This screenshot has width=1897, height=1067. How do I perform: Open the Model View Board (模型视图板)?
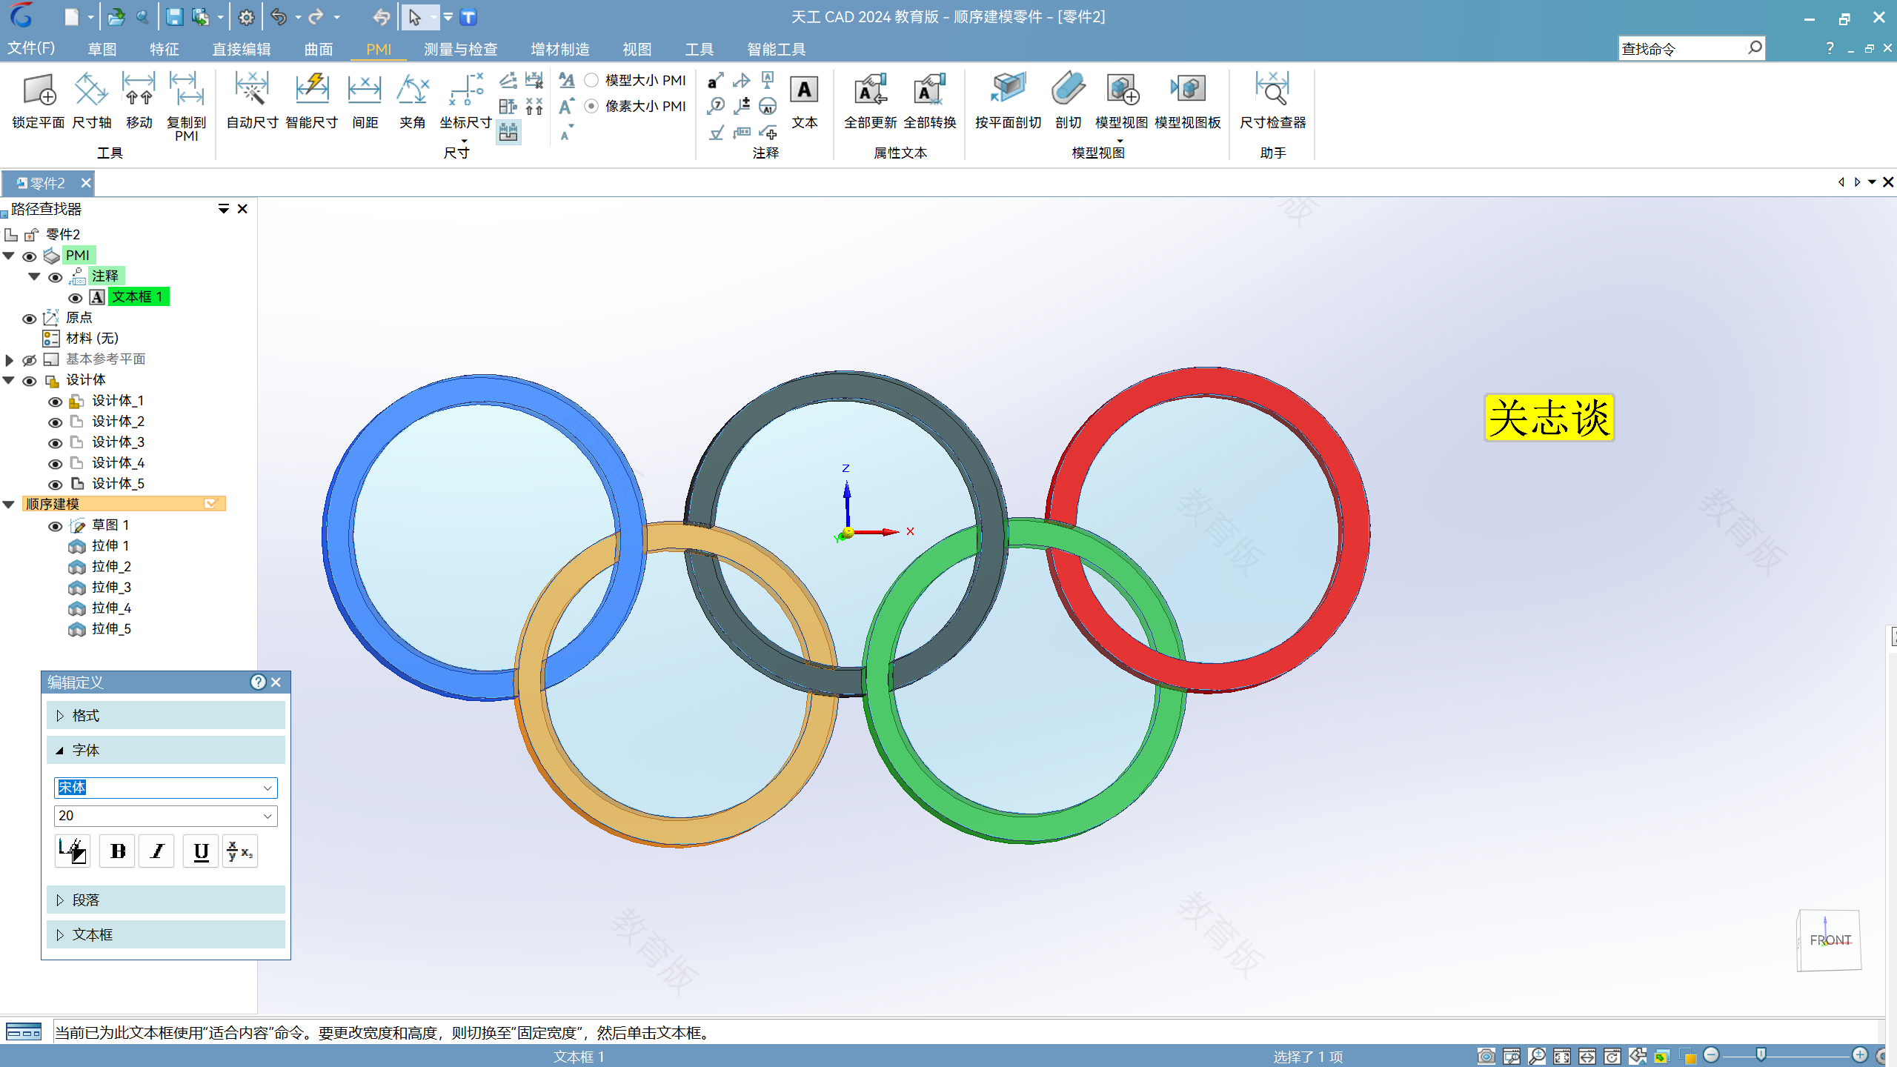(x=1187, y=102)
